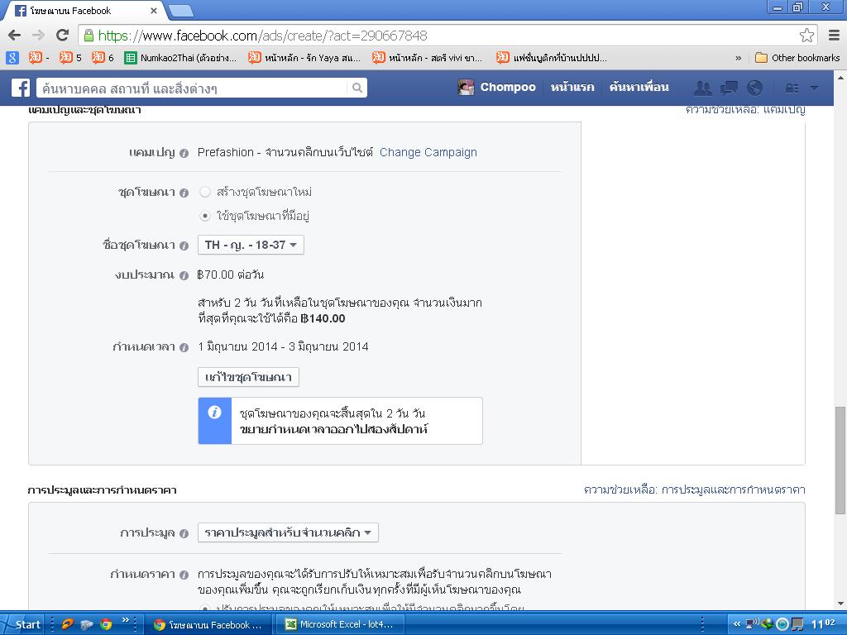The height and width of the screenshot is (635, 847).
Task: Go to หน้าแรก
Action: (x=572, y=87)
